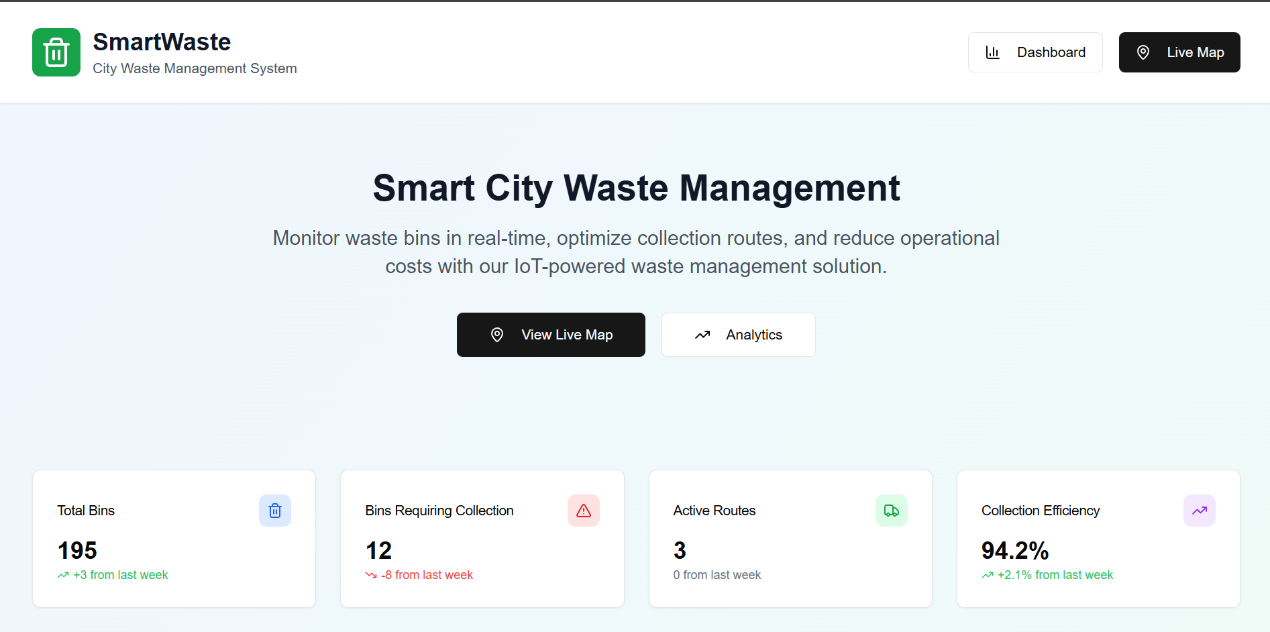Click green truck icon on Active Routes card
The height and width of the screenshot is (632, 1270).
892,511
